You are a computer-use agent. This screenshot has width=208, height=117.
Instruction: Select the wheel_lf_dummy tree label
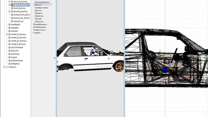pos(19,44)
